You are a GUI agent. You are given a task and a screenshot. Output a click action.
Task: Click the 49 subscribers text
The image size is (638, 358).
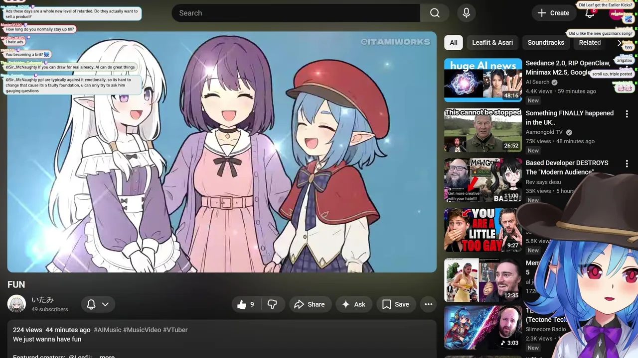[50, 309]
